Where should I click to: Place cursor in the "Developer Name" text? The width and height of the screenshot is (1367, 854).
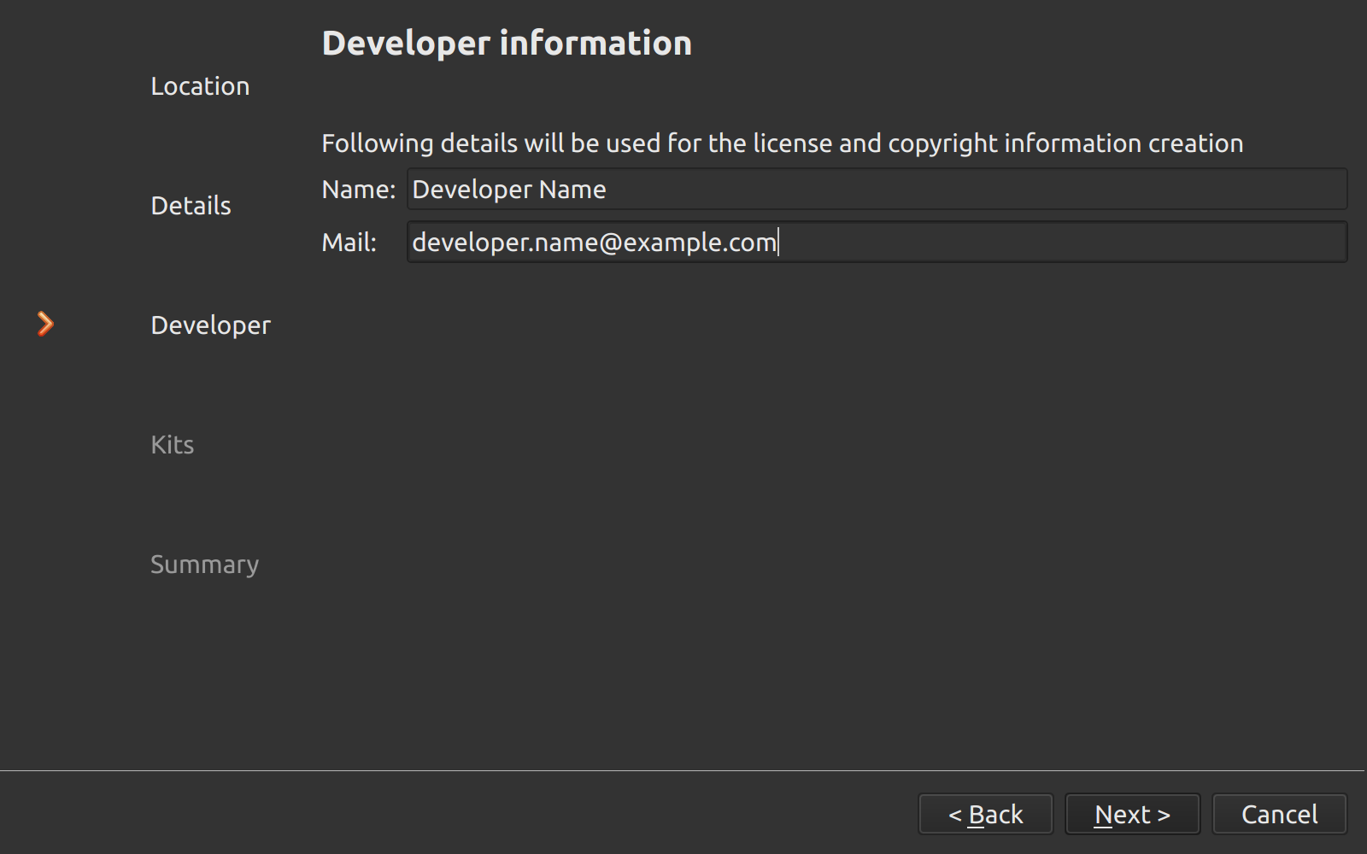coord(509,190)
